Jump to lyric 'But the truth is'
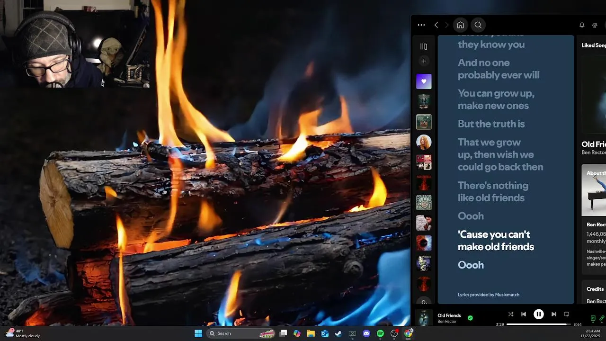 click(491, 124)
